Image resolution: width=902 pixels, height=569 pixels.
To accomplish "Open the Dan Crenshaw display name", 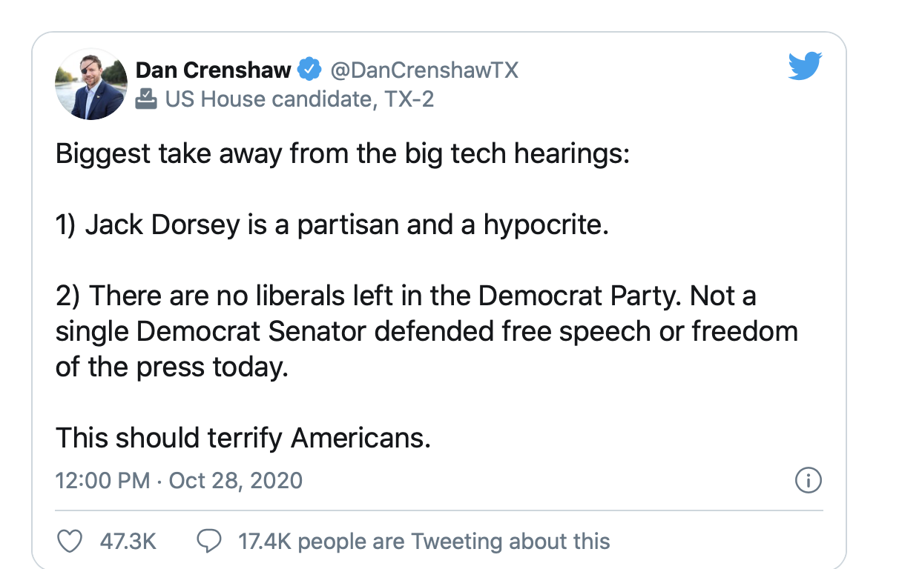I will point(214,70).
